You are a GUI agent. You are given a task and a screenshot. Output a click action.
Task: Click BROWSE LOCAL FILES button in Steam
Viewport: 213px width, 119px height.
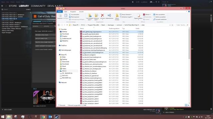coord(45,35)
